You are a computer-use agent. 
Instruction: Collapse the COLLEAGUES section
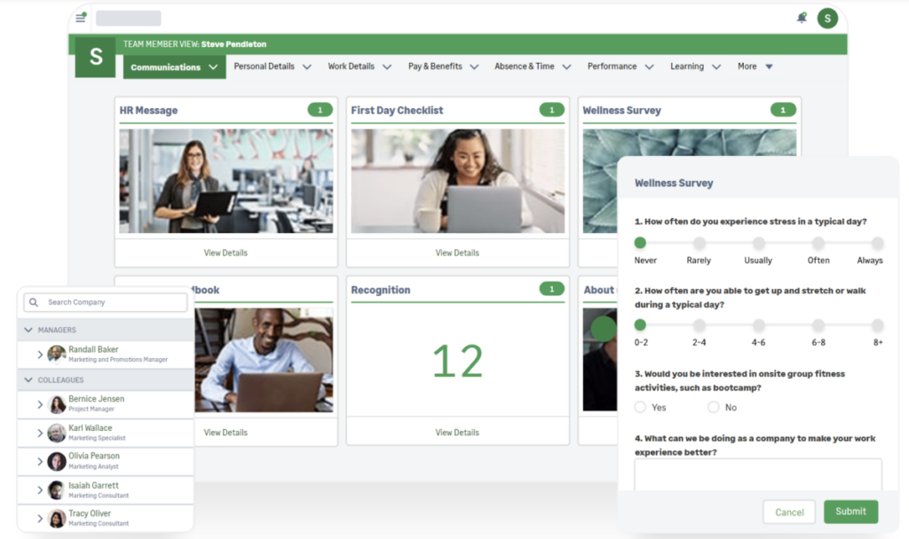tap(28, 379)
